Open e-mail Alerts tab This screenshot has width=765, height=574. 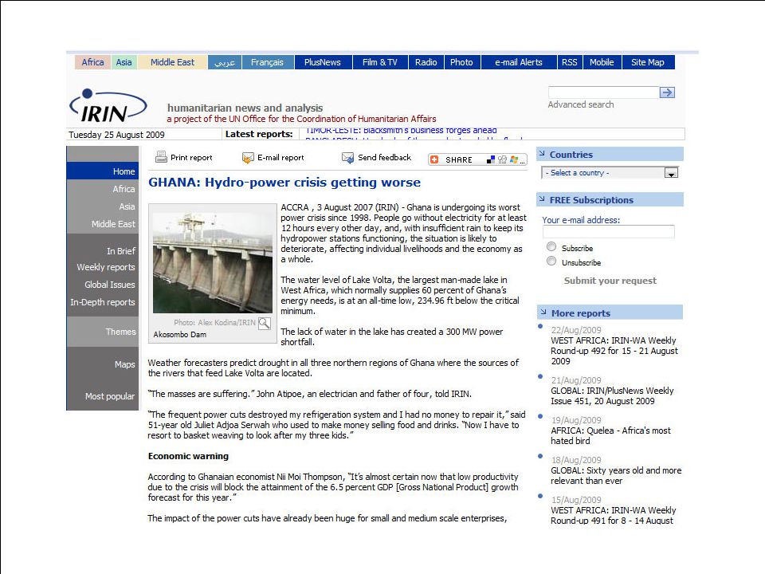tap(519, 62)
